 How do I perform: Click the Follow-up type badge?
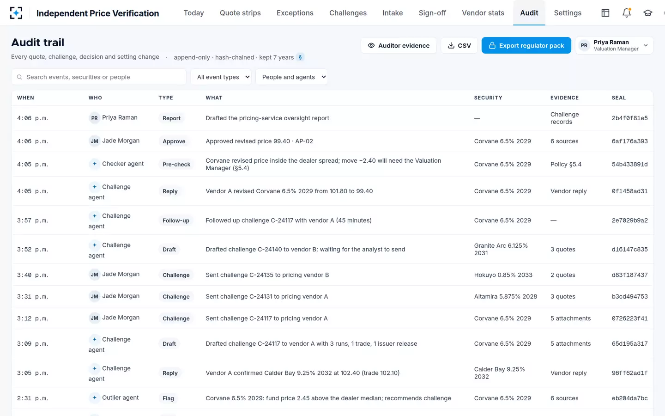click(176, 220)
